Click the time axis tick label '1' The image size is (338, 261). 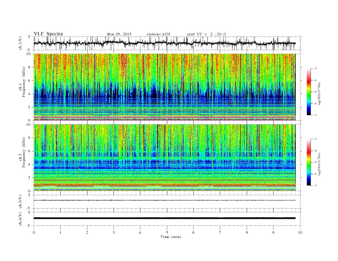click(x=60, y=232)
